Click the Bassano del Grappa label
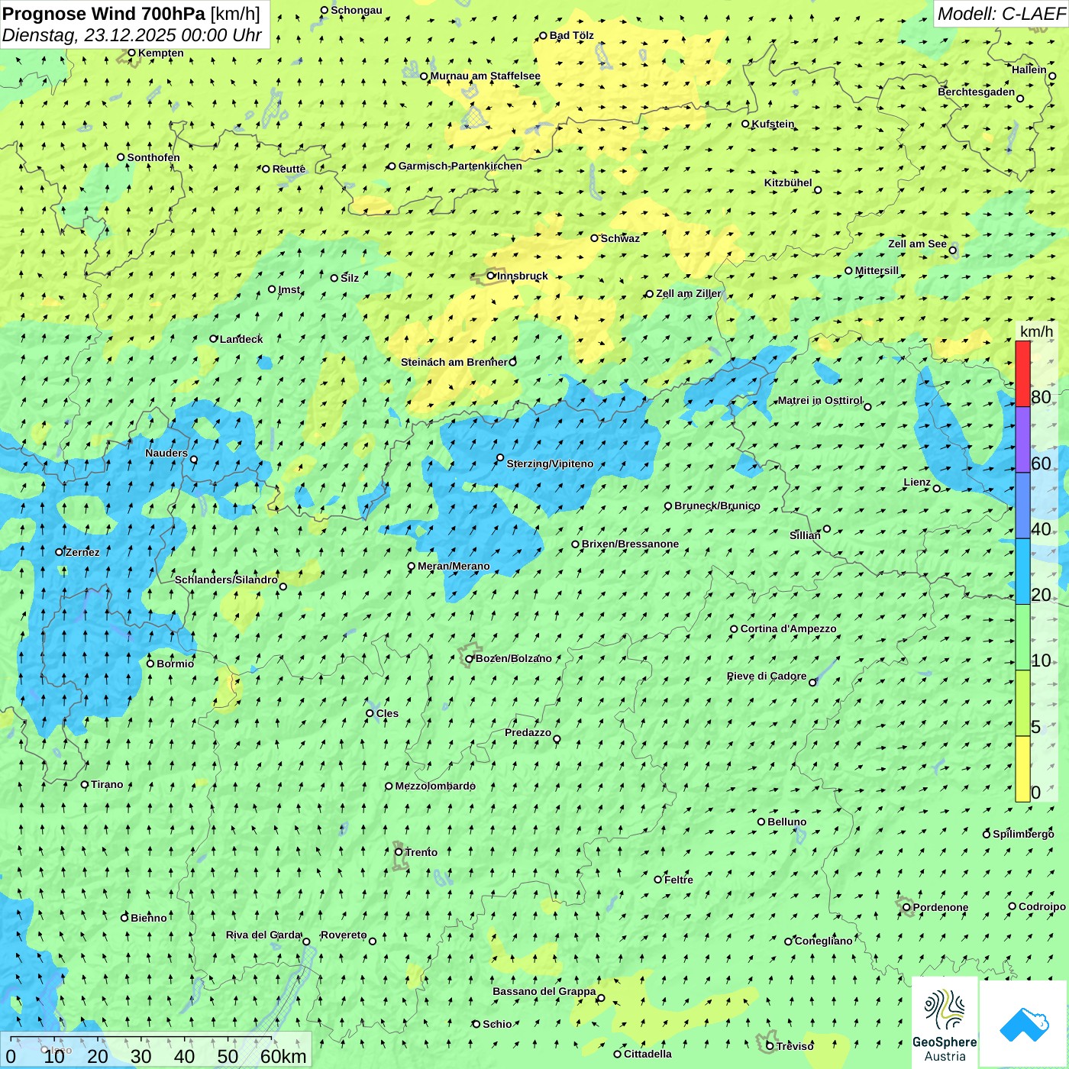 point(544,991)
